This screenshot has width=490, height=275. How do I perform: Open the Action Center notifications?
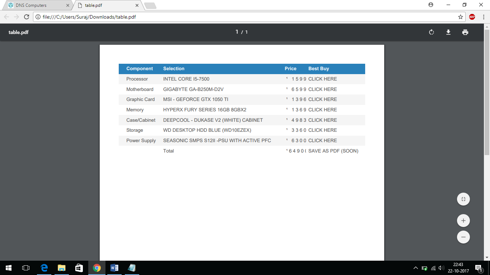pos(479,268)
